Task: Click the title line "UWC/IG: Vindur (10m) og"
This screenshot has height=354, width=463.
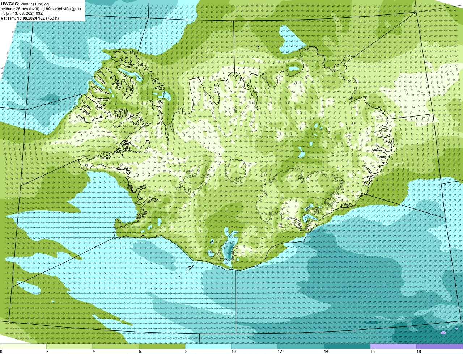Action: pyautogui.click(x=25, y=4)
